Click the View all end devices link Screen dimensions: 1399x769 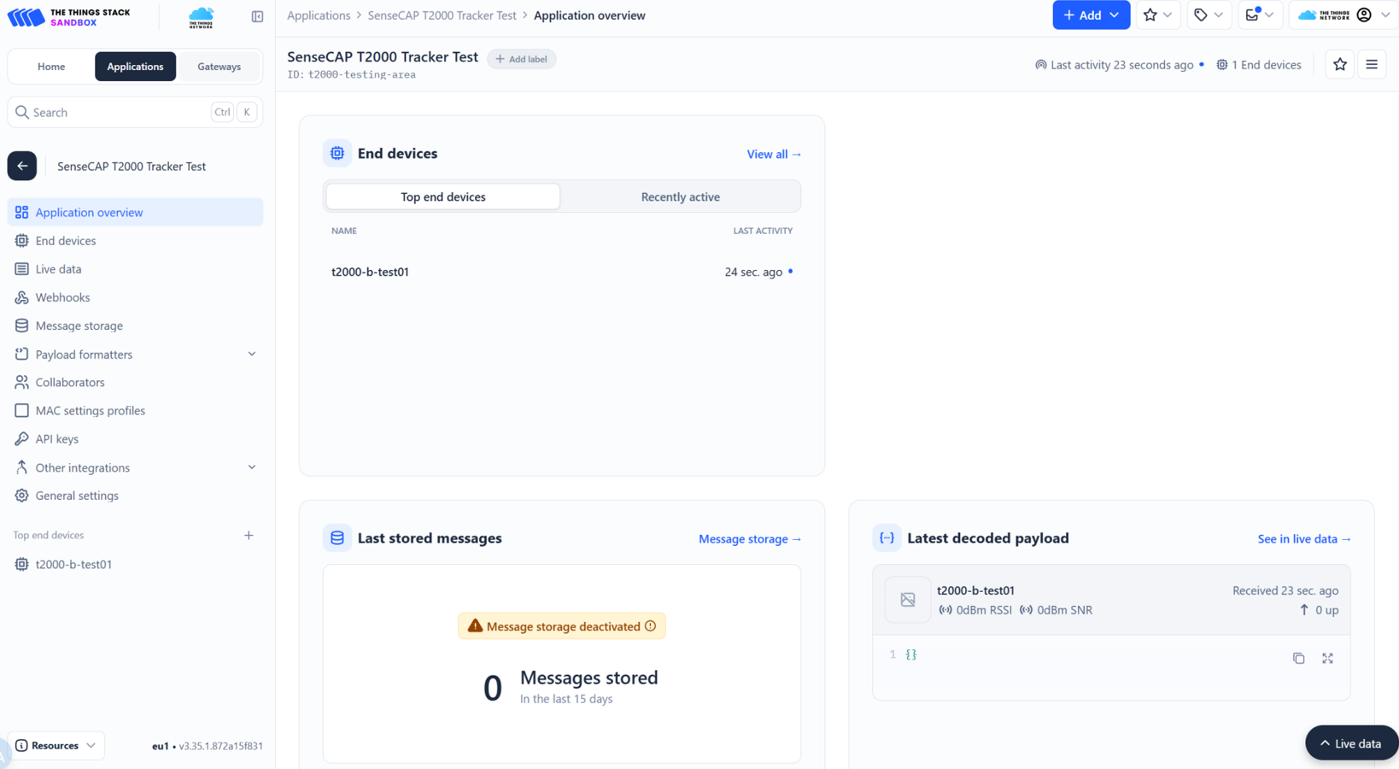(773, 155)
